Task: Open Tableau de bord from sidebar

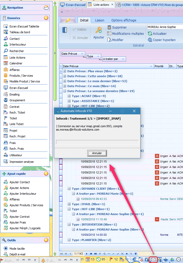Action: point(20,32)
